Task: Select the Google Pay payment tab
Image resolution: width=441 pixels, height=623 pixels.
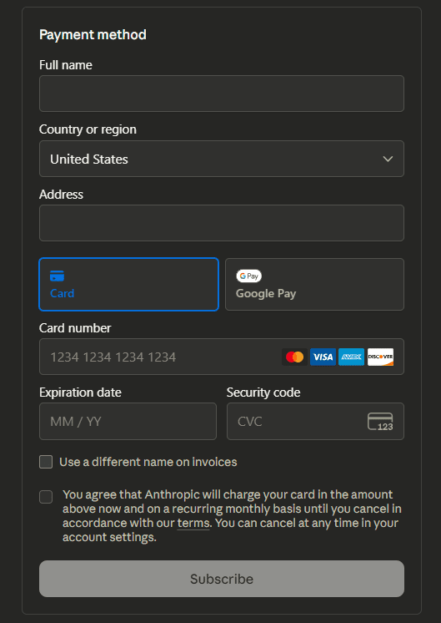Action: [x=314, y=284]
